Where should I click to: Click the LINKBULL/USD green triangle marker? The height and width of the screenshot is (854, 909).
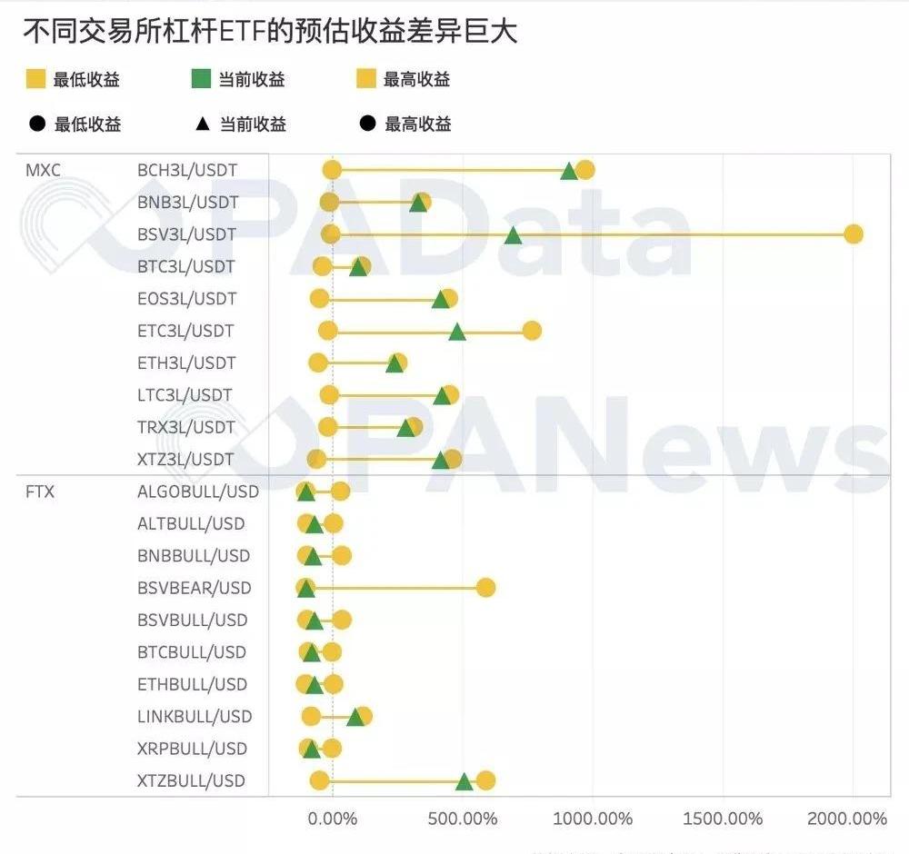click(x=355, y=717)
